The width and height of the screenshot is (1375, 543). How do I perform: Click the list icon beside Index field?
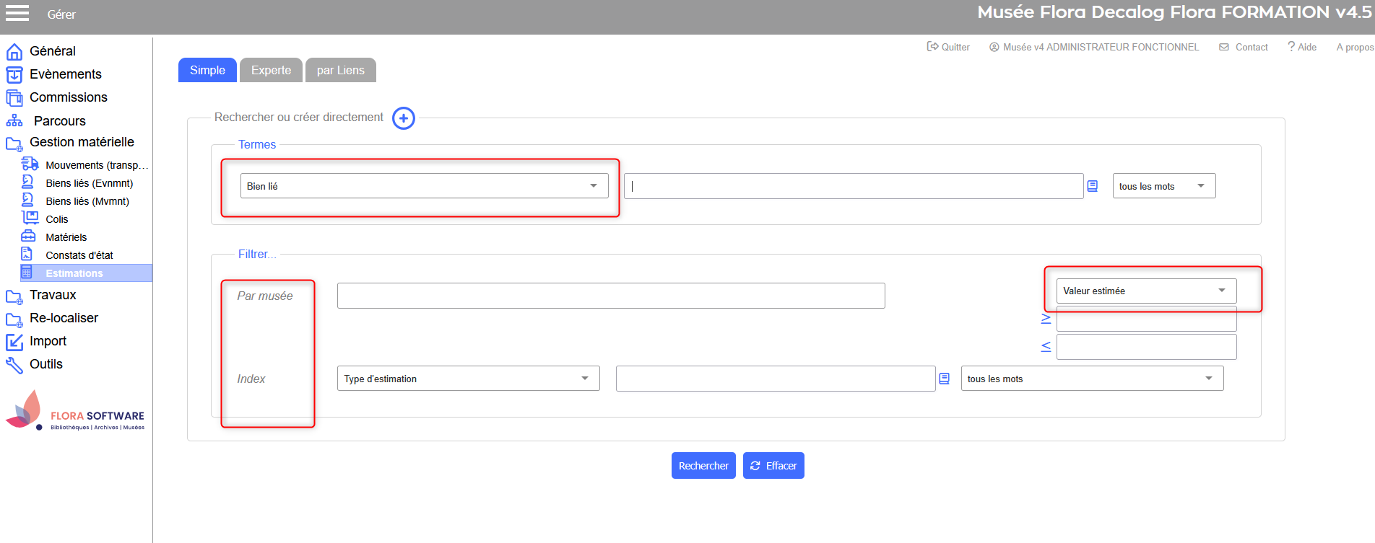[944, 379]
